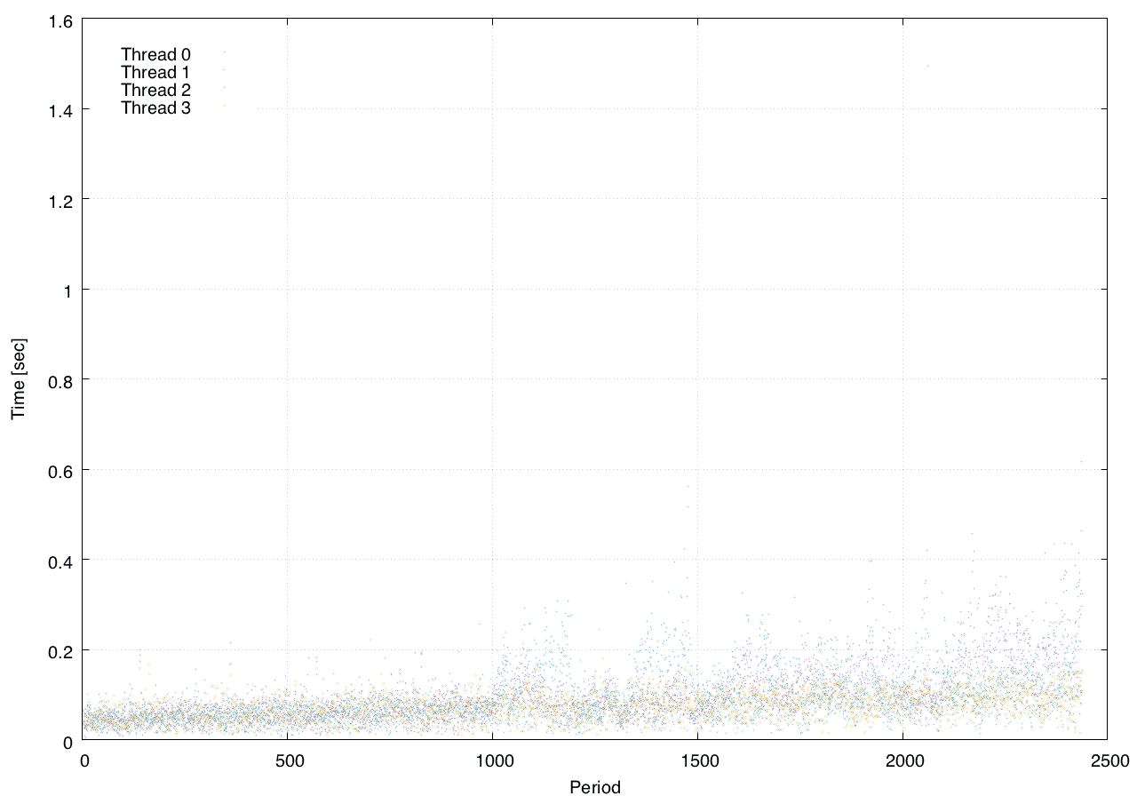Image resolution: width=1137 pixels, height=796 pixels.
Task: Click the 'Thread 0' legend label
Action: 155,54
